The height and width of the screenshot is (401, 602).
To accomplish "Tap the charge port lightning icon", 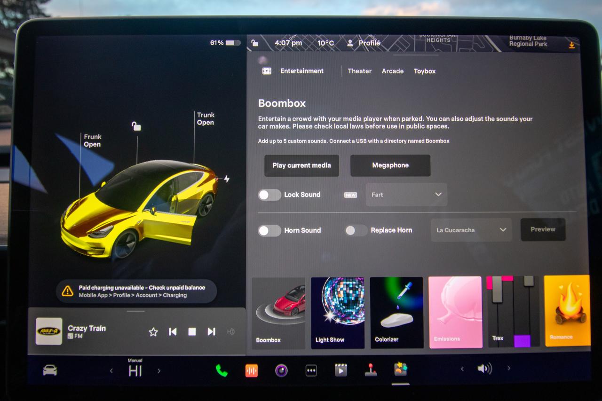I will click(x=227, y=179).
